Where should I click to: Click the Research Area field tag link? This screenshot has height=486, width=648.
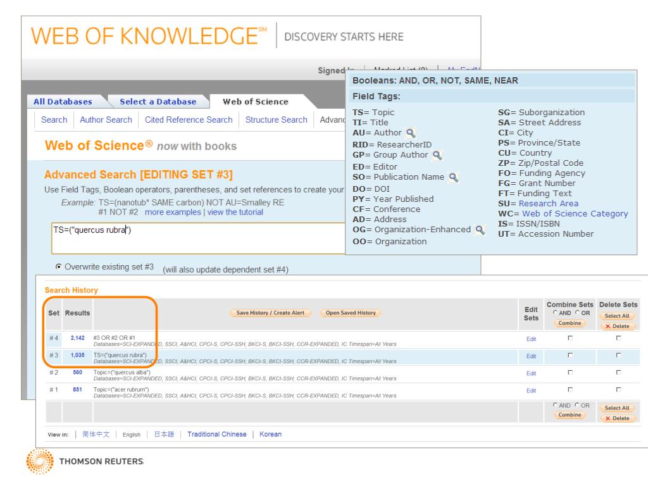coord(548,204)
